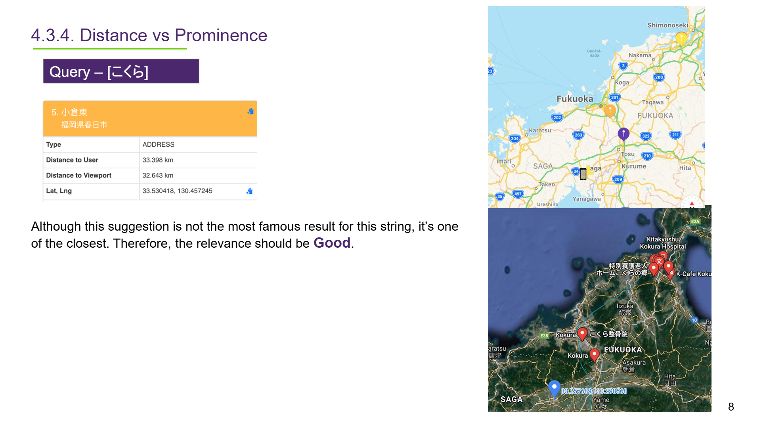Select the Query こくら purple box
The image size is (761, 428).
click(121, 71)
